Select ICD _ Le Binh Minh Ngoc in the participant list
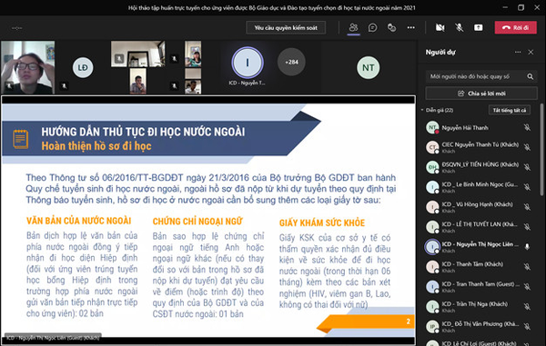Screen dimensions: 546x346 (478, 187)
